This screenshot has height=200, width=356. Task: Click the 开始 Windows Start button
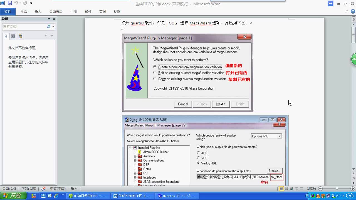13,196
